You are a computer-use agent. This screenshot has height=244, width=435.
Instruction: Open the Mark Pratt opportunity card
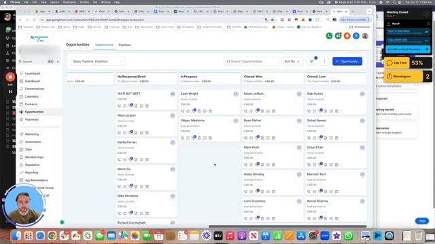[272, 155]
